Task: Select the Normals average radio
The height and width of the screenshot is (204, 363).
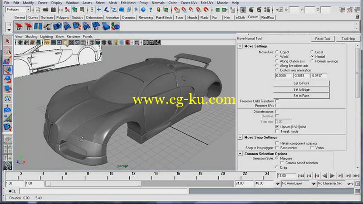Action: tap(312, 61)
